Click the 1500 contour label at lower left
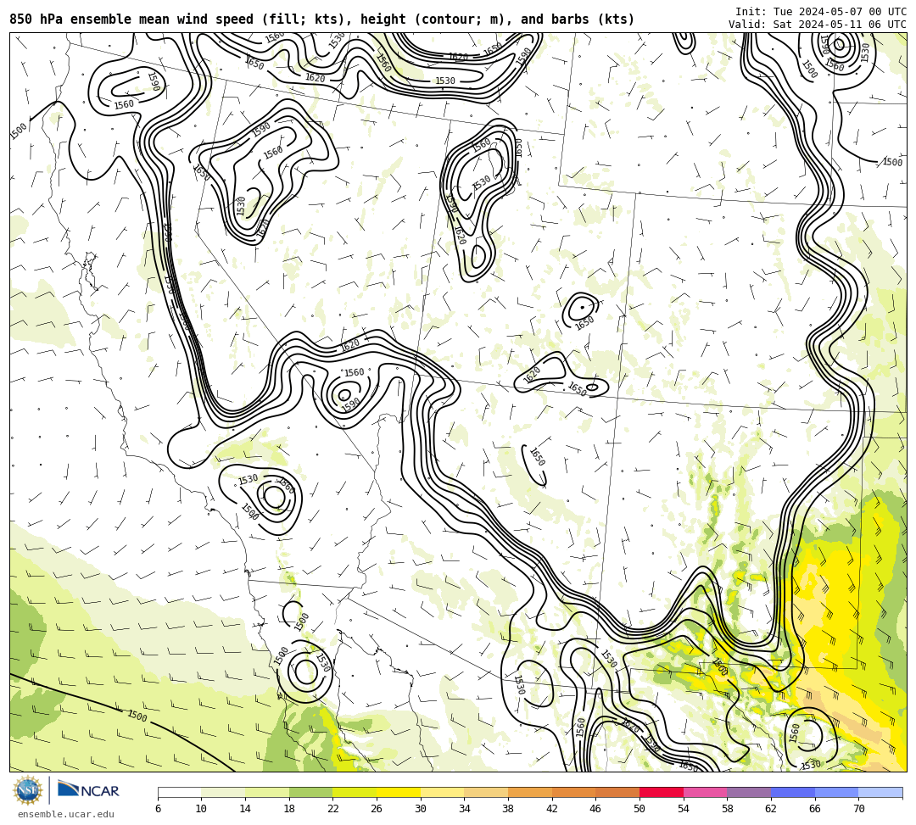 coord(137,716)
